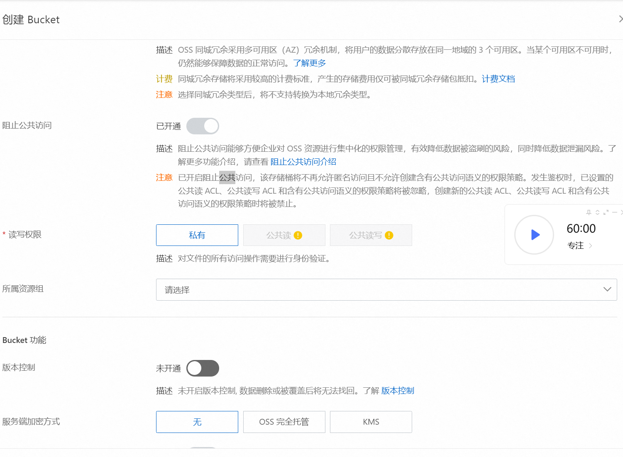The height and width of the screenshot is (457, 623).
Task: Click the timer's up-down collapse arrows icon
Action: pyautogui.click(x=597, y=212)
